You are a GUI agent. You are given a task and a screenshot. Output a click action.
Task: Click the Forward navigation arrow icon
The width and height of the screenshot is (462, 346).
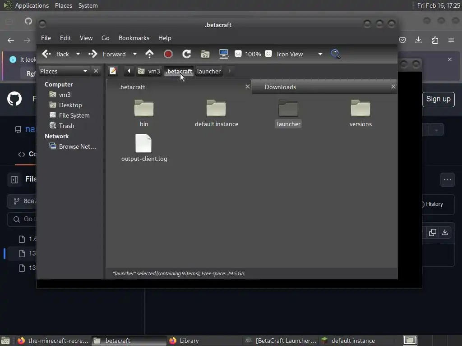(93, 54)
